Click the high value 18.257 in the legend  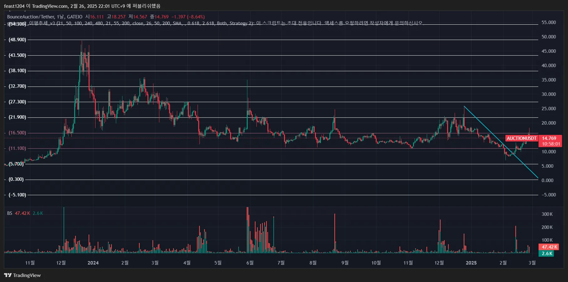coord(119,17)
